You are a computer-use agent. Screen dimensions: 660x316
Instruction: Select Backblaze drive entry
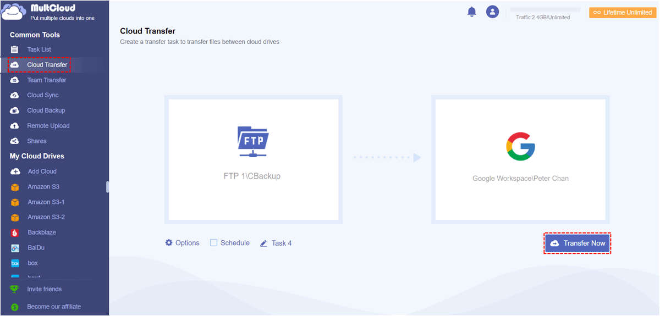[42, 232]
